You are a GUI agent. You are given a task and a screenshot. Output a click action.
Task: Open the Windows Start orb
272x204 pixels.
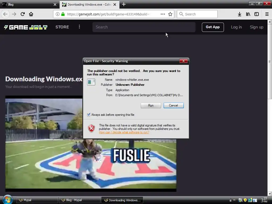point(7,200)
